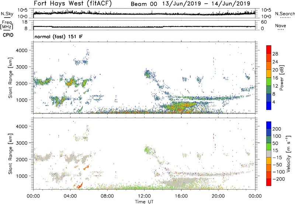The image size is (295, 204).
Task: Click the '4' tick on the Power scale
Action: [274, 102]
